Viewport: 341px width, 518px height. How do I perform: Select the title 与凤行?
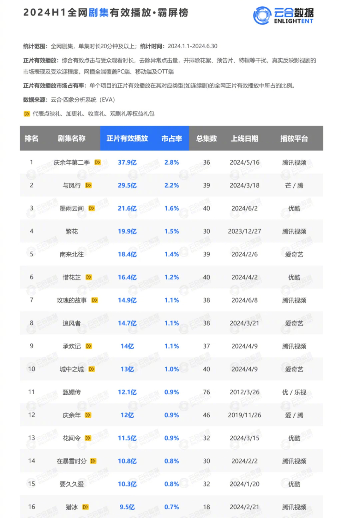click(x=72, y=185)
